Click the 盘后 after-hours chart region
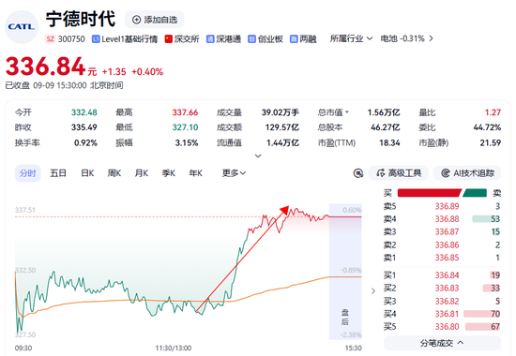 pos(345,272)
